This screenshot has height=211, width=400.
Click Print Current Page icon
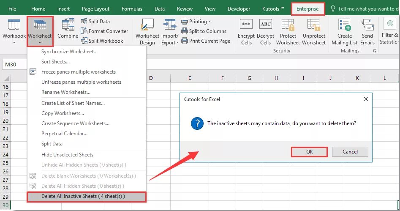pos(185,41)
